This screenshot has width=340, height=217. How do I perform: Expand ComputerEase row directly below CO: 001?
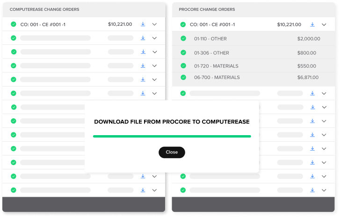[154, 38]
